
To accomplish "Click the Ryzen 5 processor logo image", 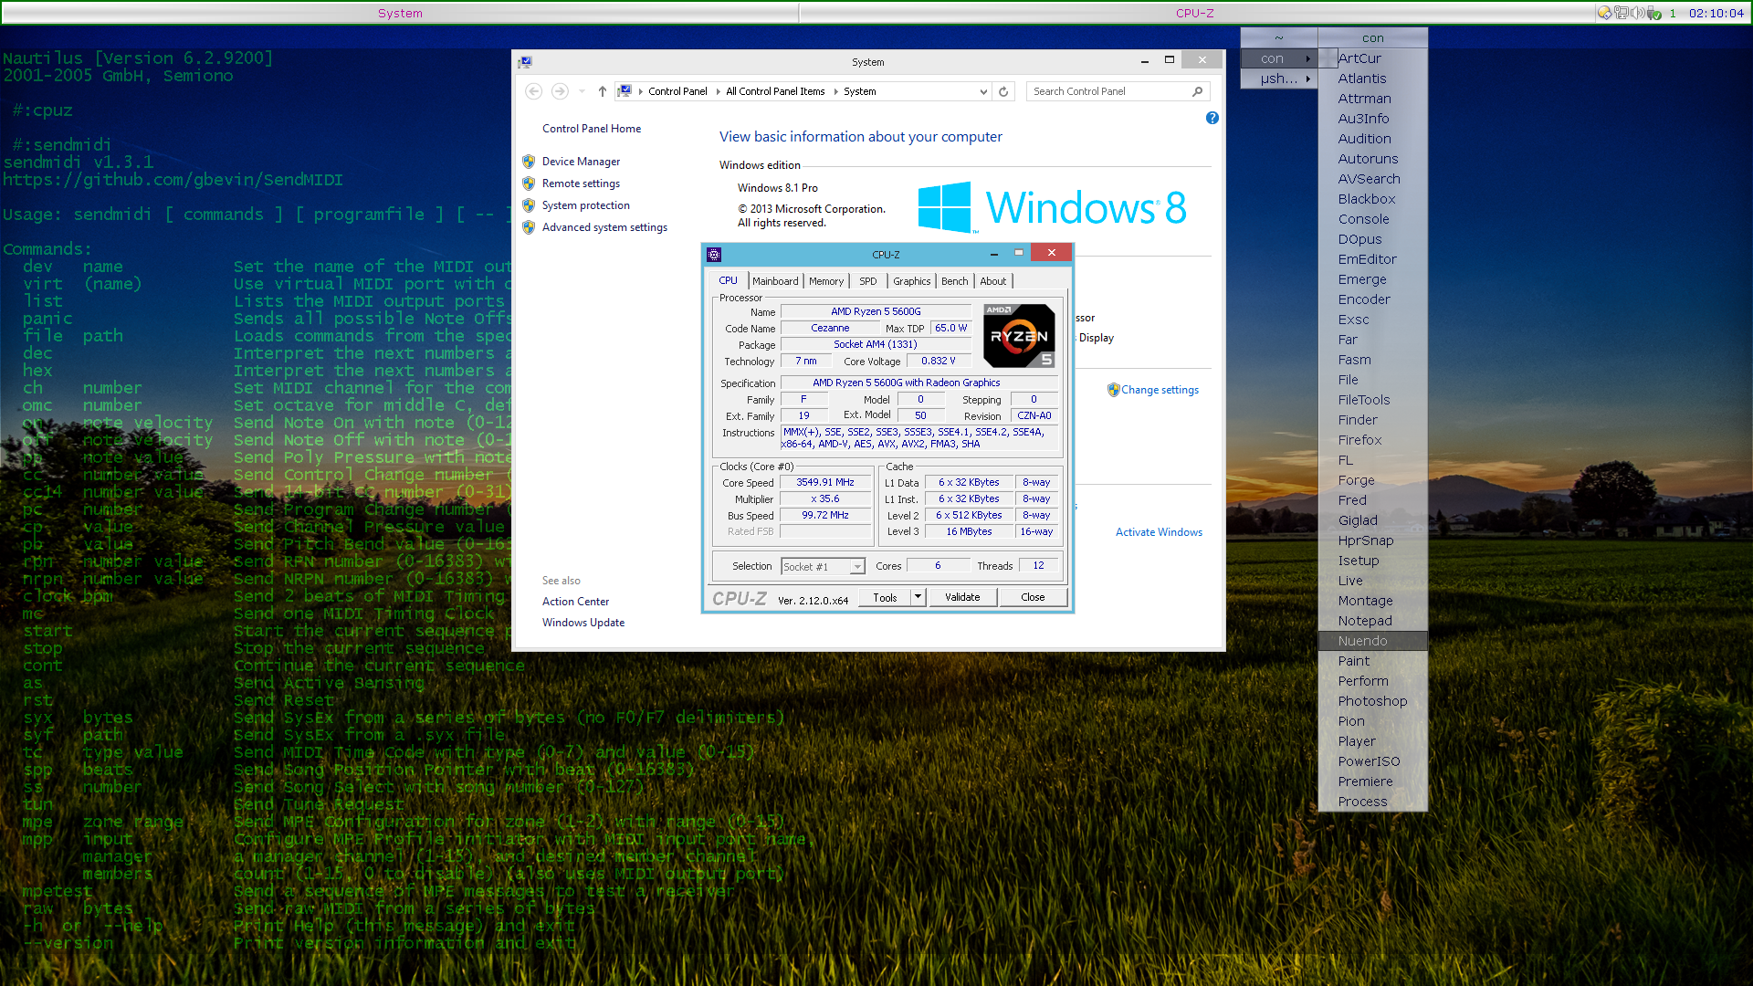I will coord(1019,336).
